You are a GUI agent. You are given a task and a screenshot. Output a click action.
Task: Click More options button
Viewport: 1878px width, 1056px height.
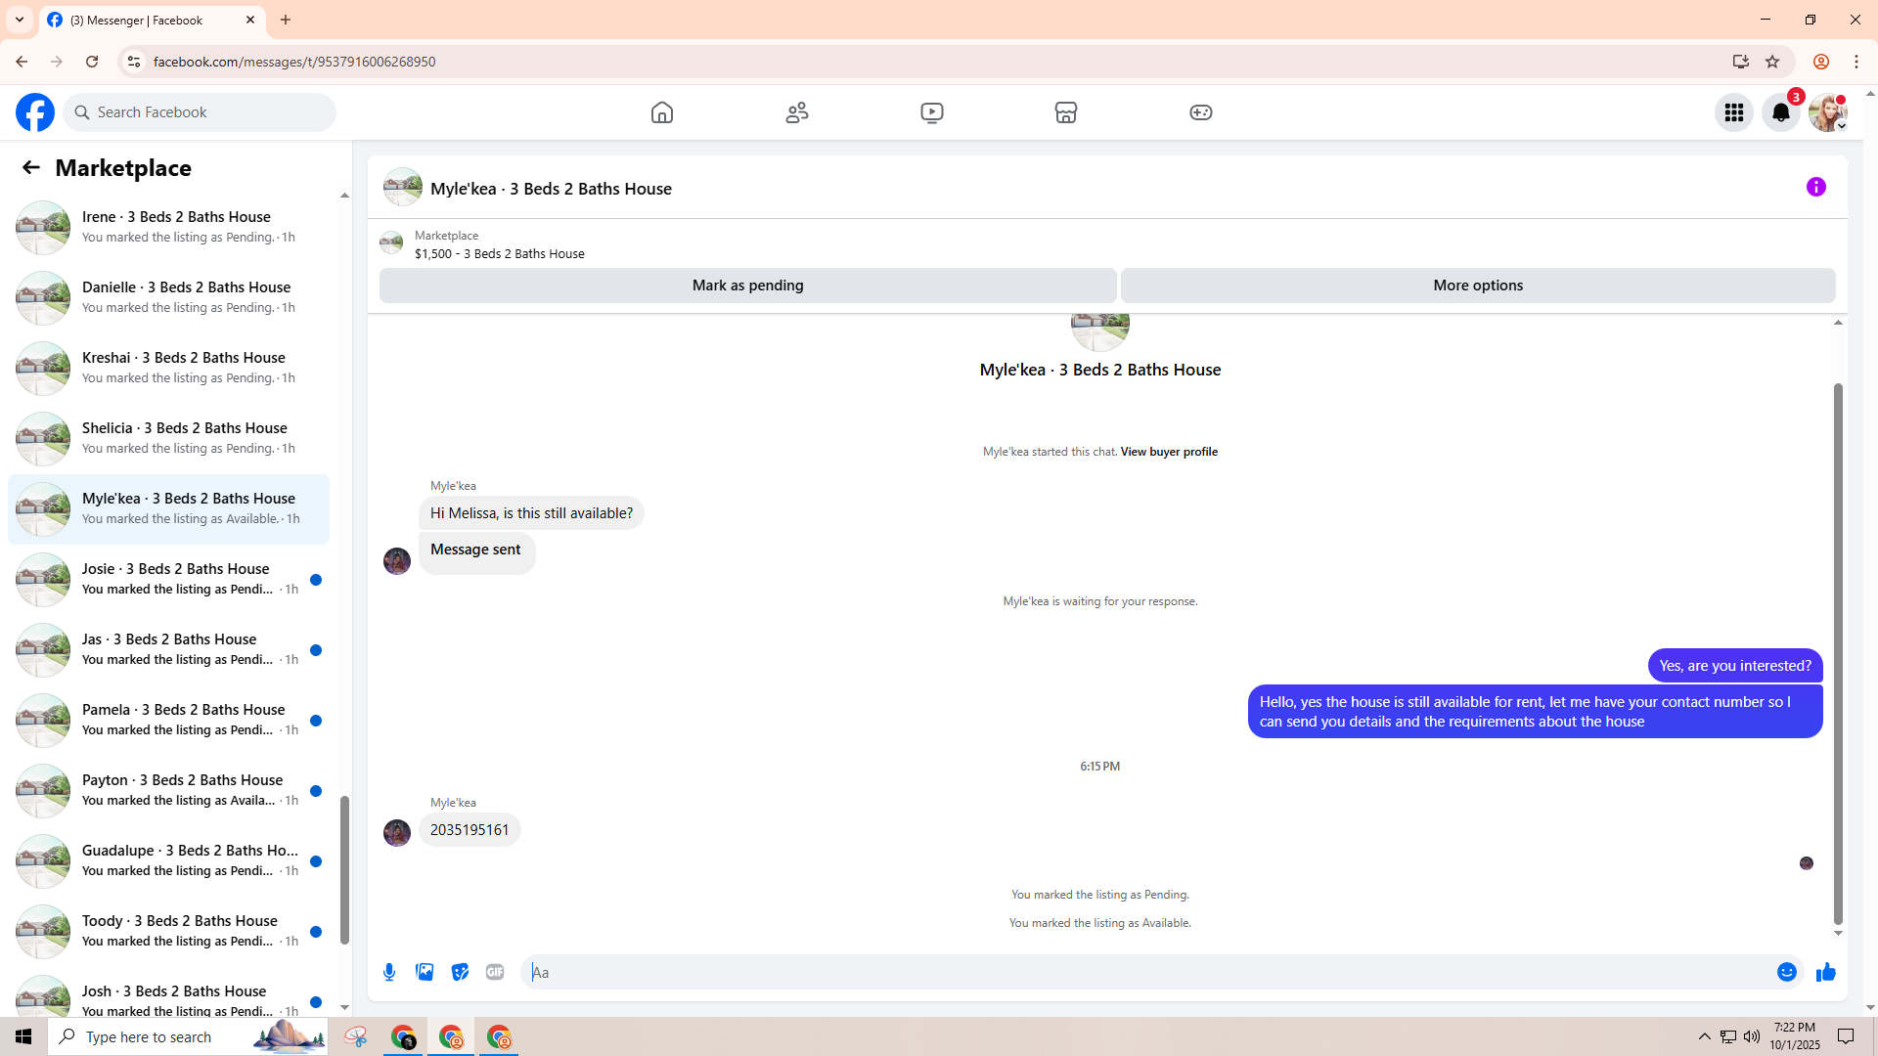[x=1478, y=286]
